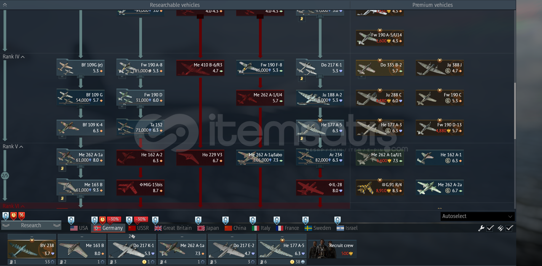The image size is (542, 266).
Task: Click the yellow crew marker under He 177 A-5
Action: (302, 138)
